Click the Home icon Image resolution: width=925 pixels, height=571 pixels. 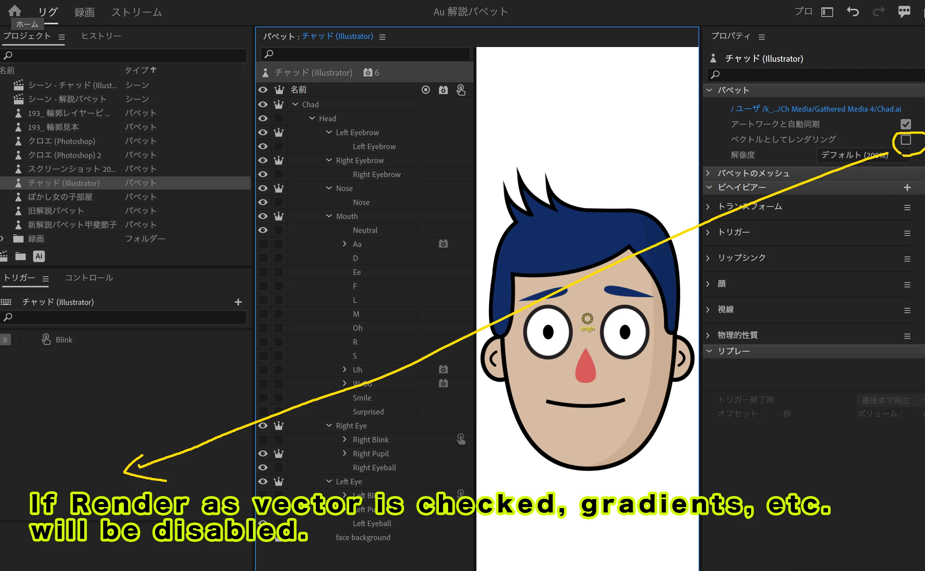pos(14,11)
